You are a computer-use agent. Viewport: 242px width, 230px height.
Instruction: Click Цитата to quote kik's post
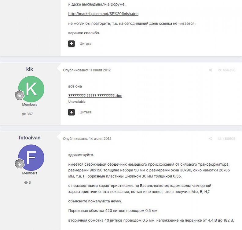(x=85, y=112)
